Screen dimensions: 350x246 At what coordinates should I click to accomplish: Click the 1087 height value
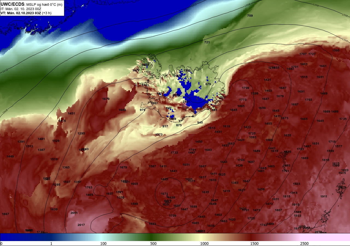(x=154, y=103)
